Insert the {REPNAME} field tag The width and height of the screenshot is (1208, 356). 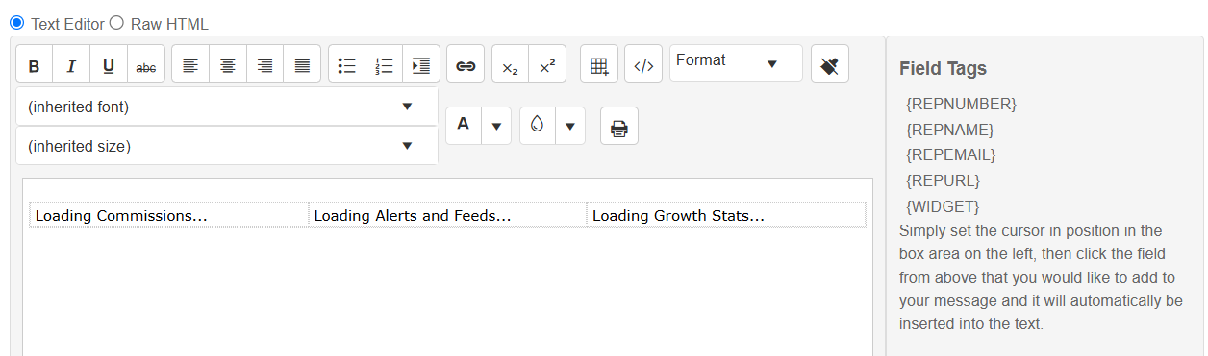[x=950, y=129]
